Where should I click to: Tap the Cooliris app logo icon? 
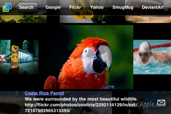coord(7,7)
